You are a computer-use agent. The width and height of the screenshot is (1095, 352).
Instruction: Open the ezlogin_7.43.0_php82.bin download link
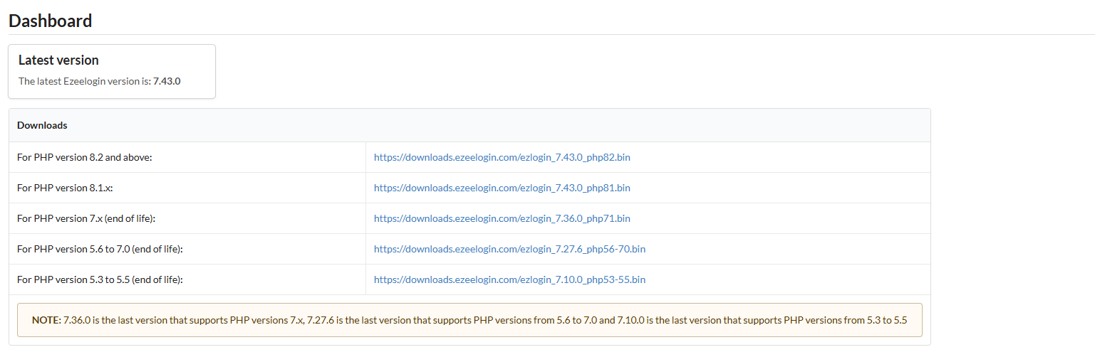tap(502, 157)
